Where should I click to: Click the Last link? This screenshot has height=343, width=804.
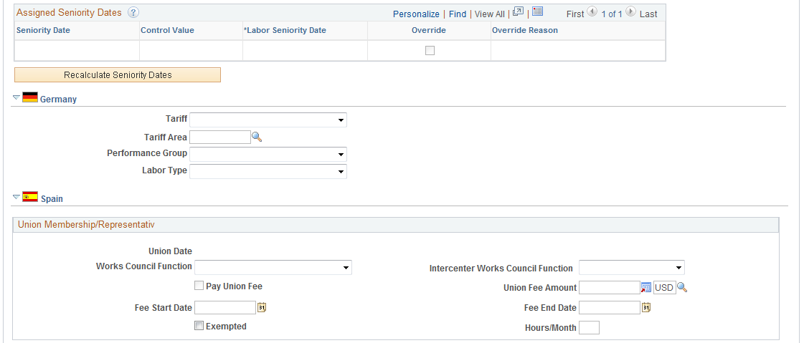pos(648,14)
